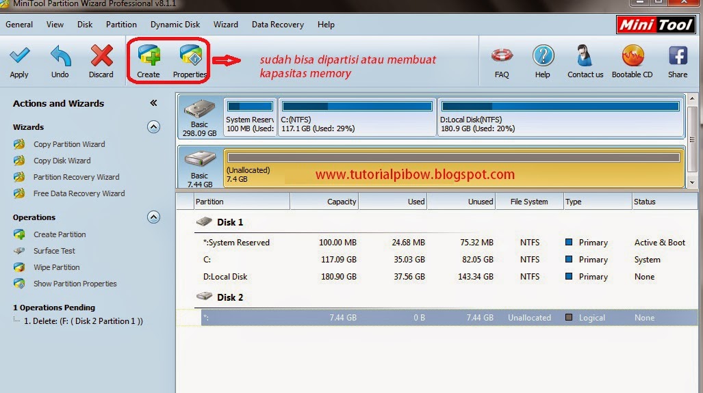This screenshot has width=703, height=393.
Task: Open the FAQ lifebuoy icon
Action: click(502, 55)
